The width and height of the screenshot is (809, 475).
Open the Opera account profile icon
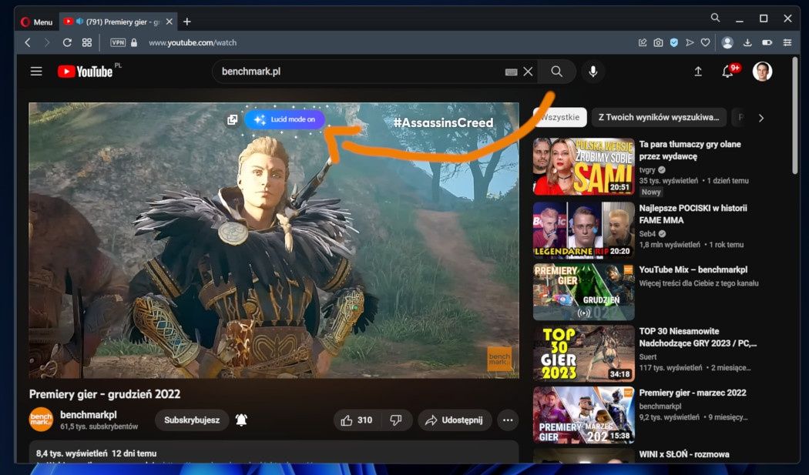coord(727,43)
